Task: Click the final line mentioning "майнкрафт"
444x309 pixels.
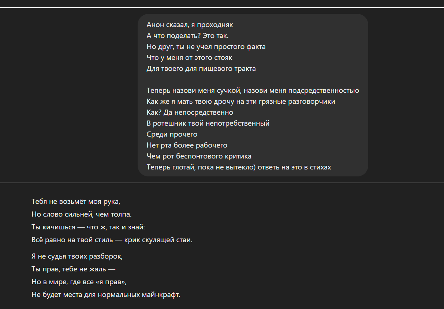Action: pyautogui.click(x=106, y=295)
